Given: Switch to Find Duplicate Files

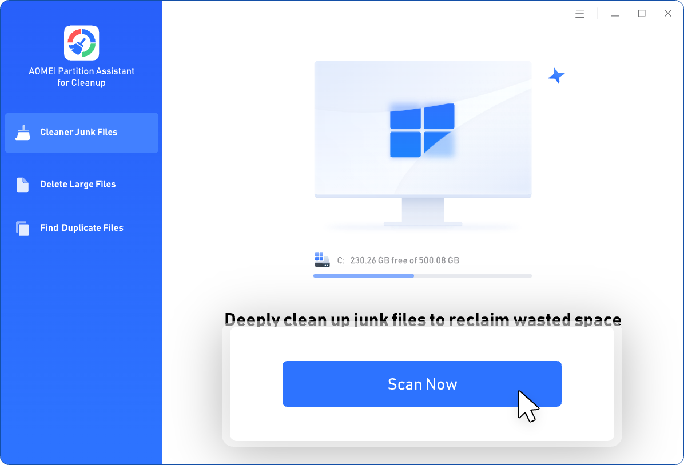Looking at the screenshot, I should (x=82, y=228).
